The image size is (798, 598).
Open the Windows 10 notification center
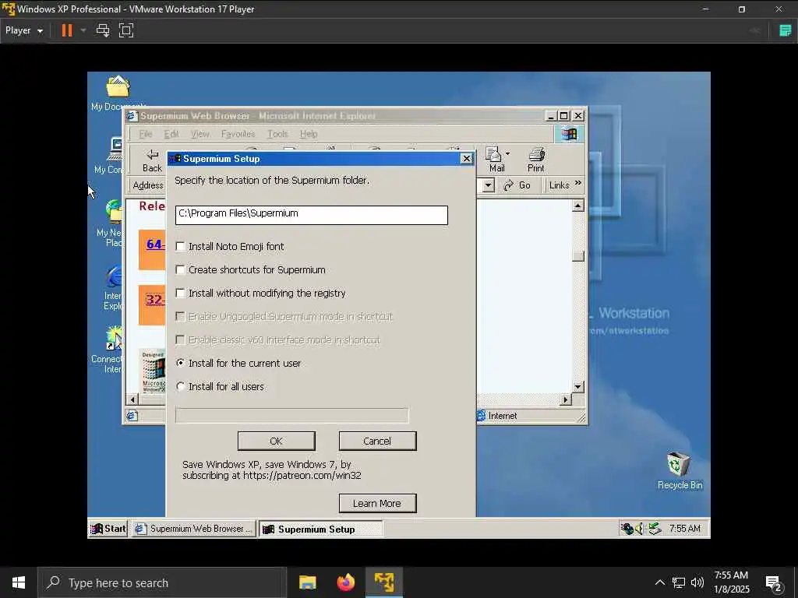774,583
